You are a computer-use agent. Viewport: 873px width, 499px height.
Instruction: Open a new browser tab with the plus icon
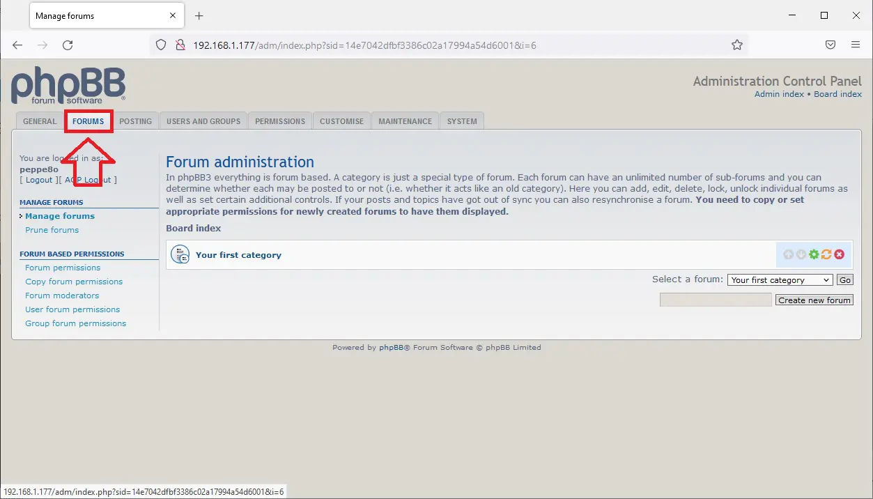click(x=199, y=15)
